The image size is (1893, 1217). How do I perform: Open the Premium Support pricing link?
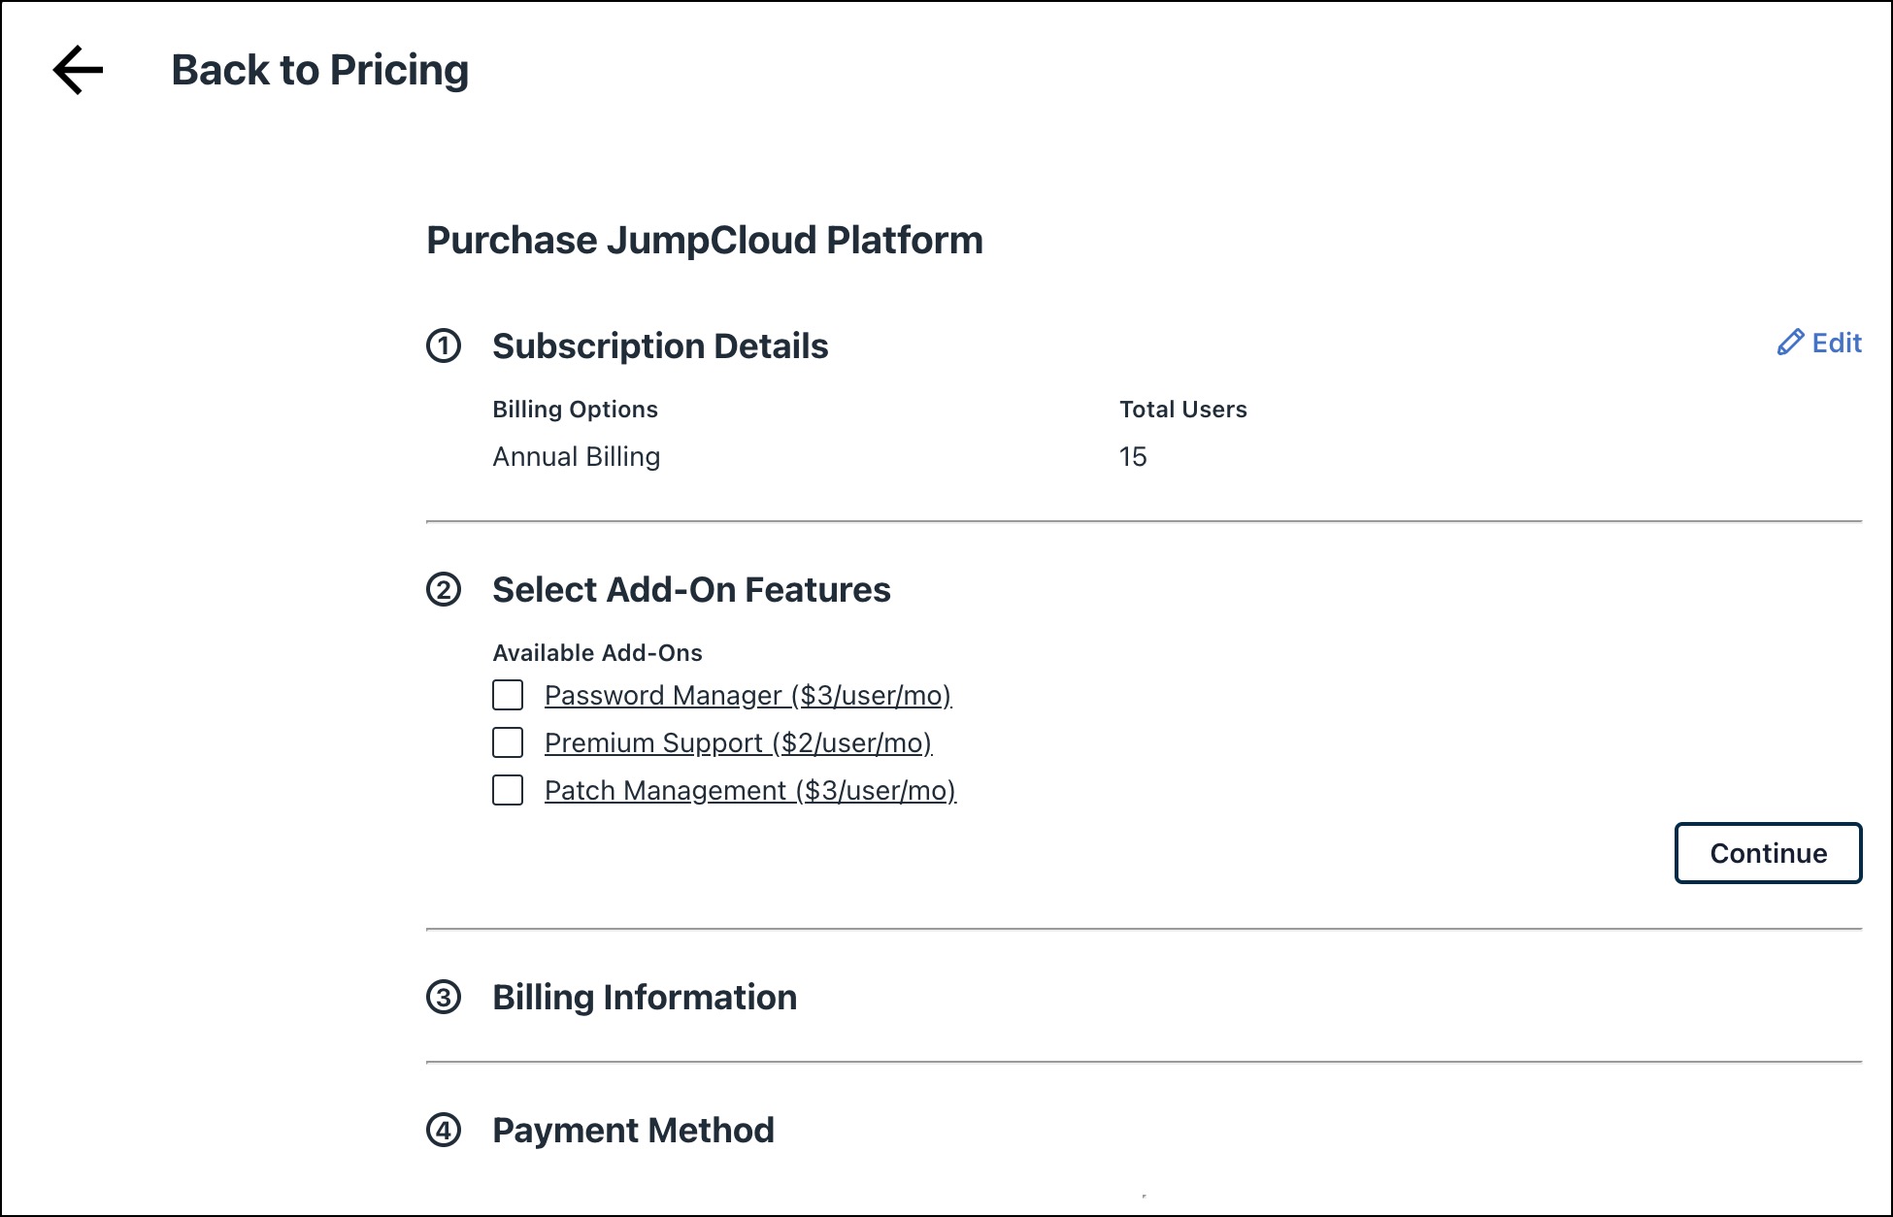pyautogui.click(x=738, y=742)
